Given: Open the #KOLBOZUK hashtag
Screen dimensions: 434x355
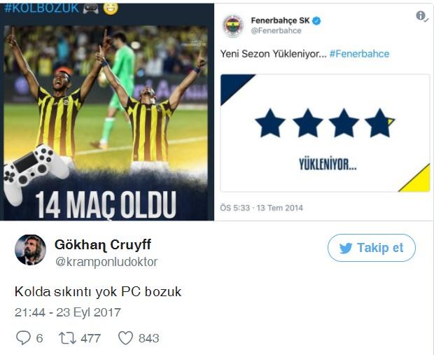Looking at the screenshot, I should point(41,8).
